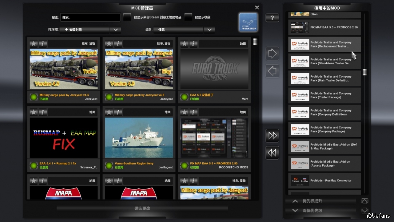Toggle green status light on Military cargo 'Traffic' card

tap(34, 97)
